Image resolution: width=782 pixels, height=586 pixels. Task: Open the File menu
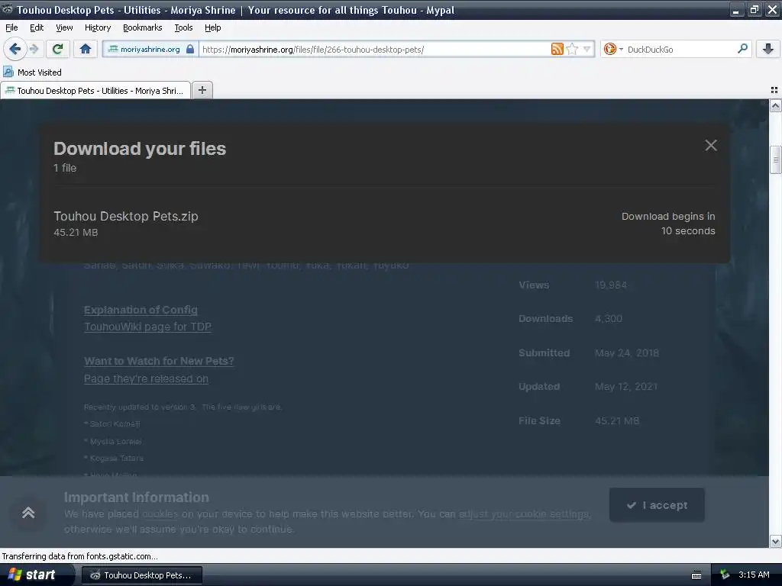pos(11,27)
